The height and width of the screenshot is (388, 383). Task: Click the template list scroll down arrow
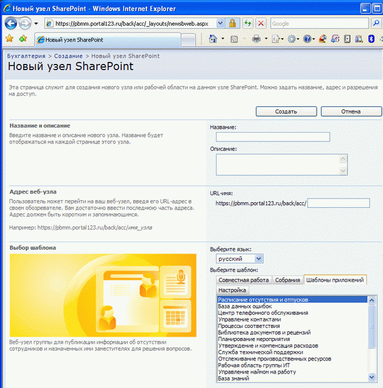pyautogui.click(x=372, y=377)
